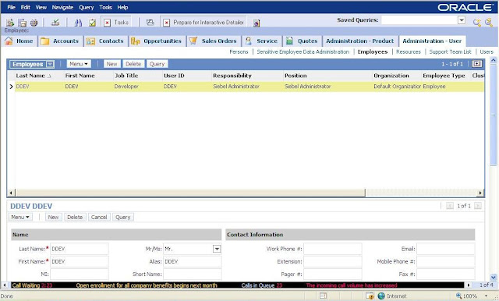499x301 pixels.
Task: Sort by the Last Name column header
Action: point(30,76)
